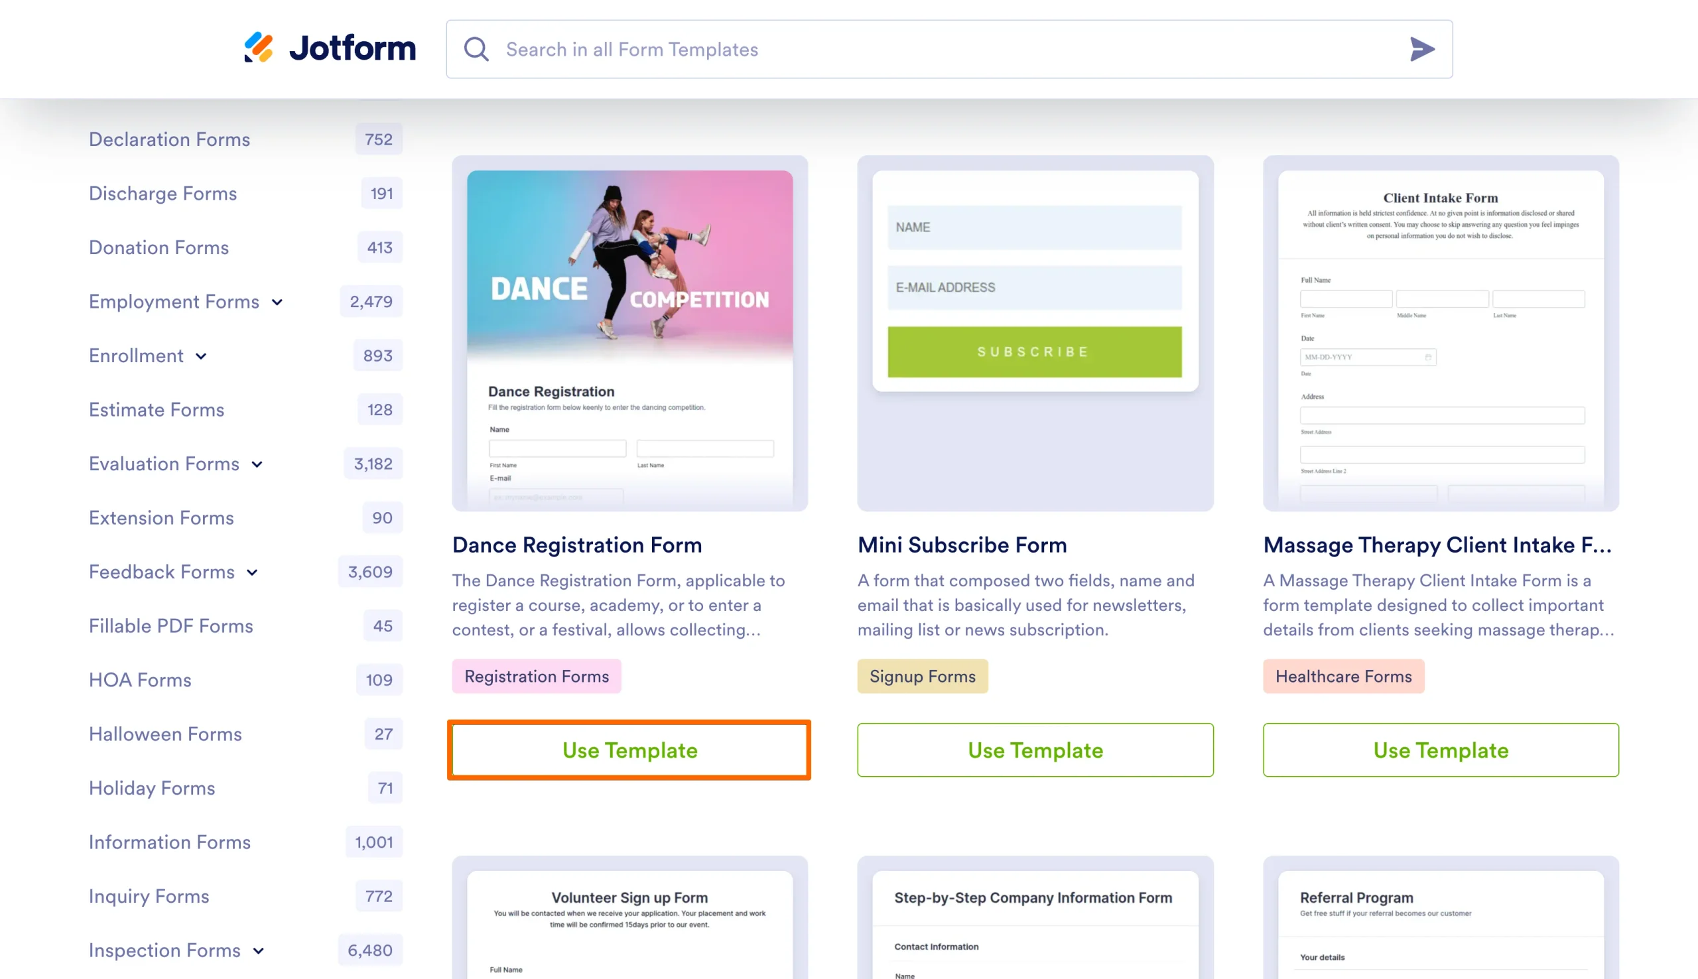Click the search magnifier icon
The width and height of the screenshot is (1698, 979).
477,49
